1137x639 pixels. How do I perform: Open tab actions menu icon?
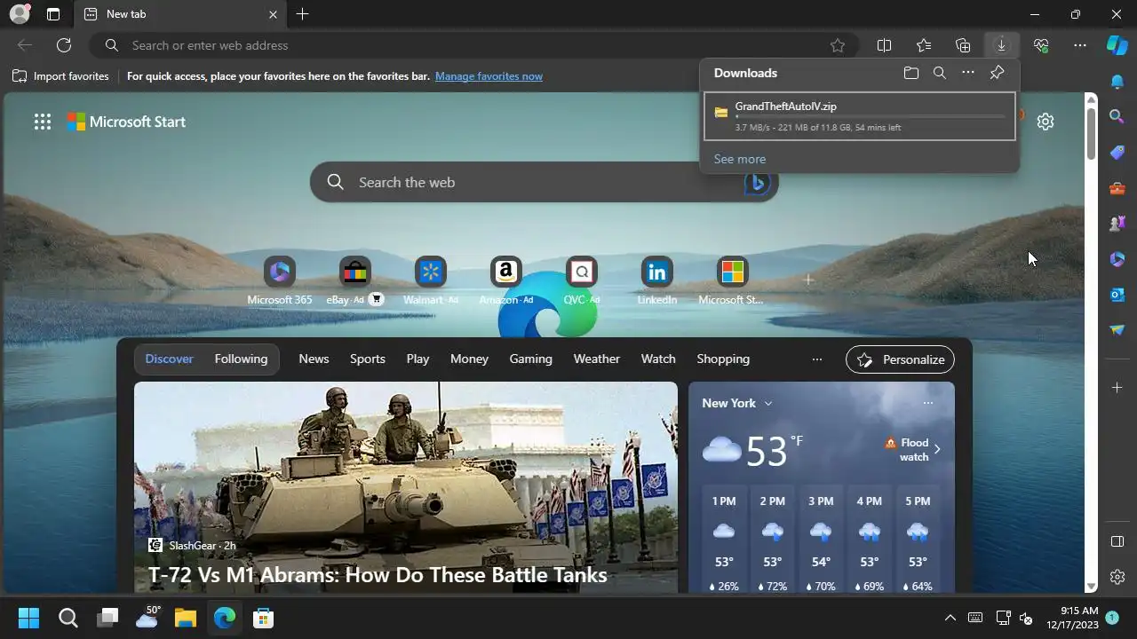pos(53,14)
